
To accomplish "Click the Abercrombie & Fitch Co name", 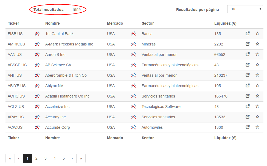I will click(66, 75).
